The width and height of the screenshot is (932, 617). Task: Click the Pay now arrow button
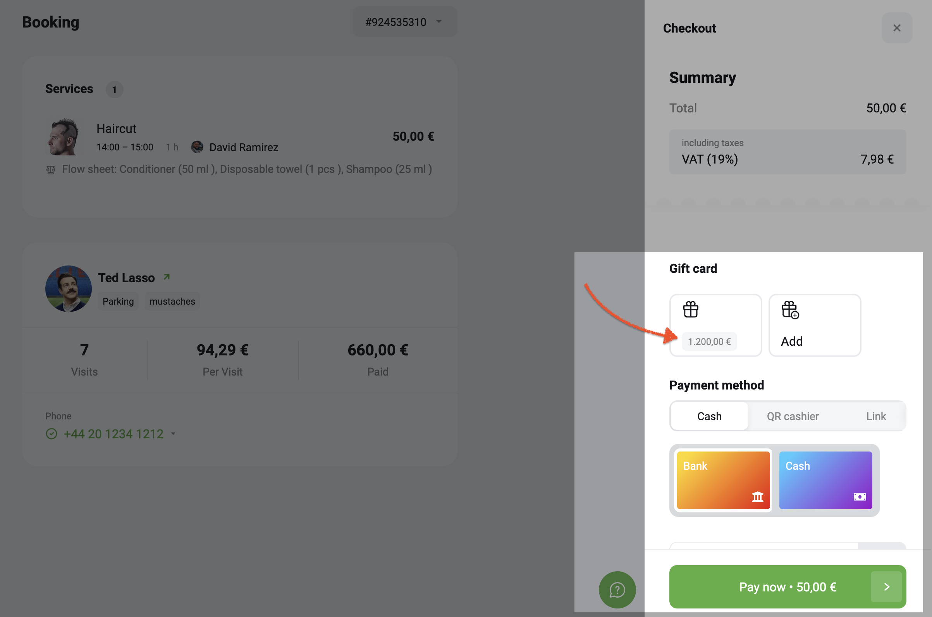point(886,586)
